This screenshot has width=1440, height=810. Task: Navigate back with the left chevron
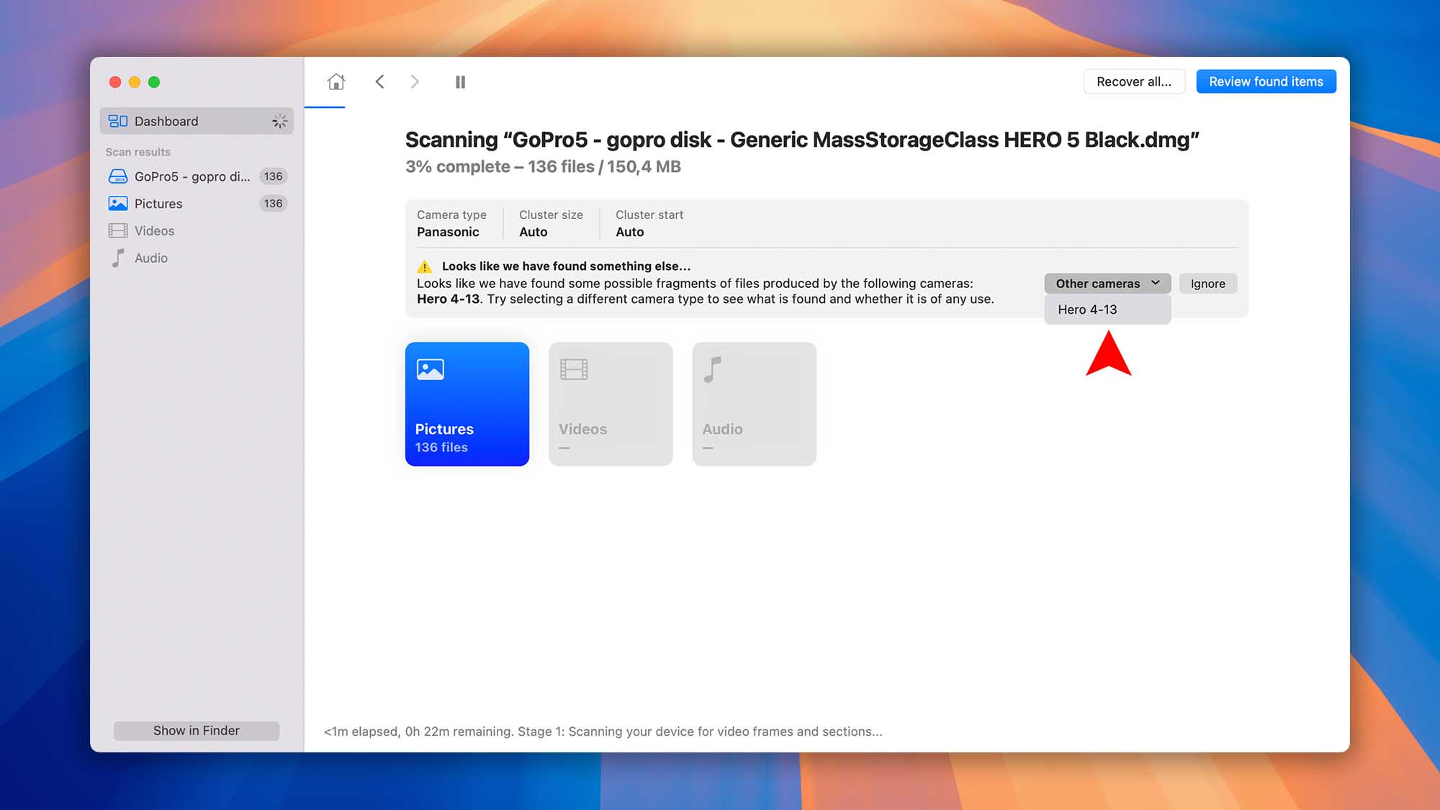point(379,81)
